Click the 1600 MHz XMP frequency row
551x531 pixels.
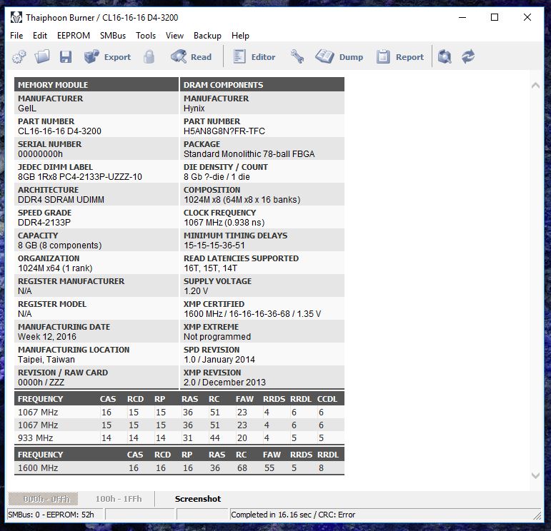click(x=179, y=467)
